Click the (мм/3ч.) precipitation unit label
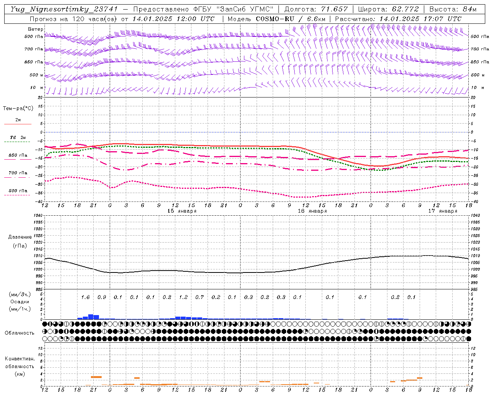Viewport: 491px width, 393px height. point(21,294)
